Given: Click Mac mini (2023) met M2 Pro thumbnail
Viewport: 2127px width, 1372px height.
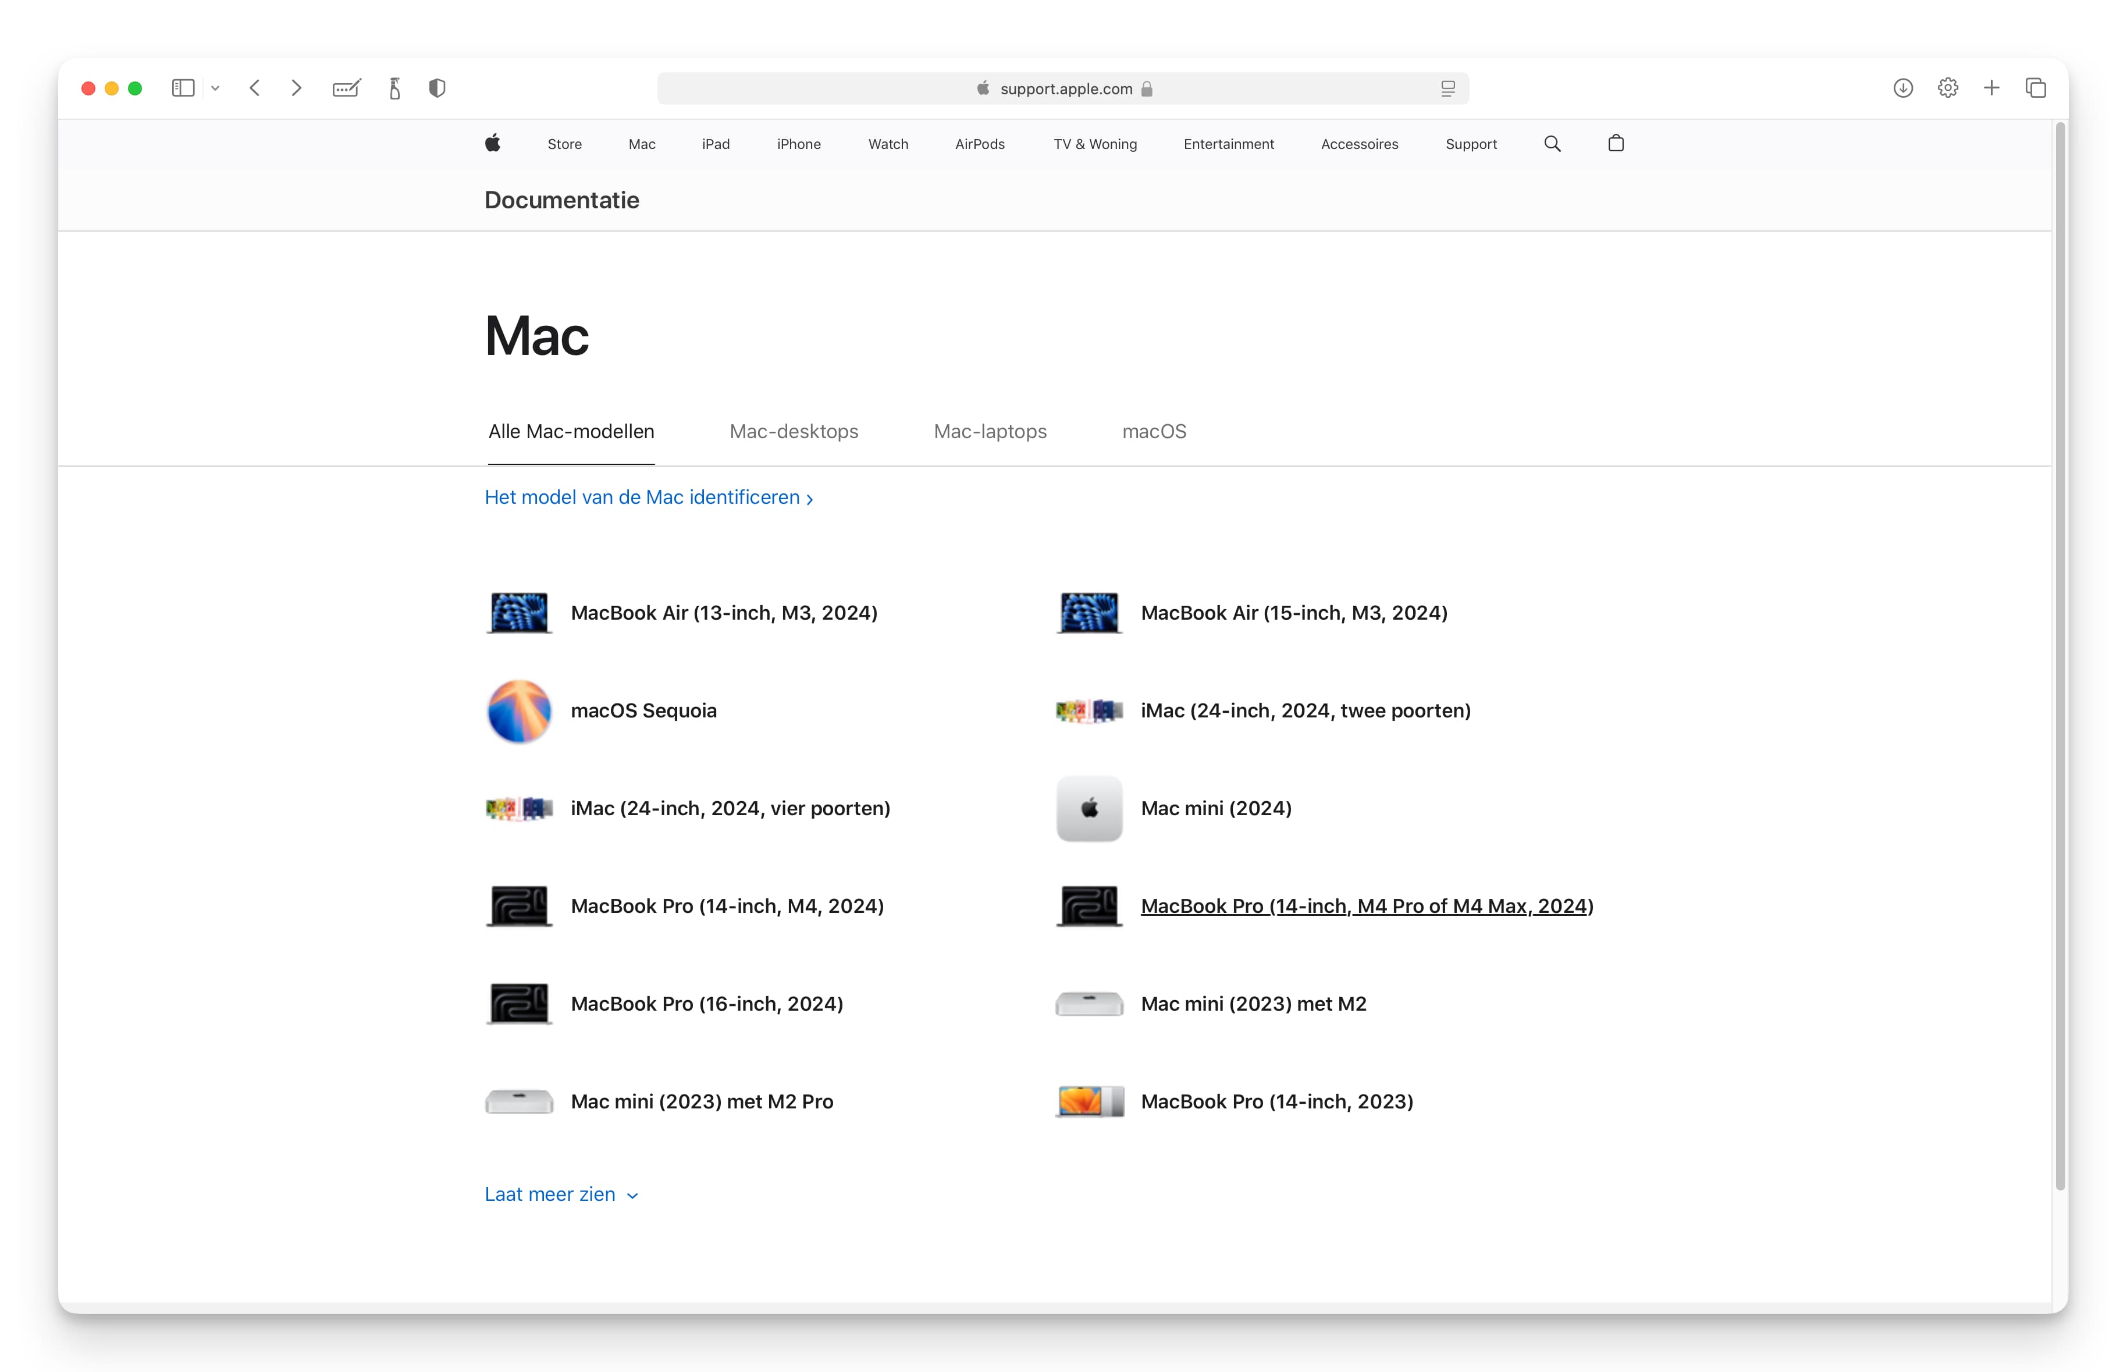Looking at the screenshot, I should click(x=520, y=1102).
